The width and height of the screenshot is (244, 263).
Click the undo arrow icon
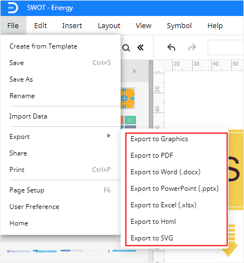171,47
